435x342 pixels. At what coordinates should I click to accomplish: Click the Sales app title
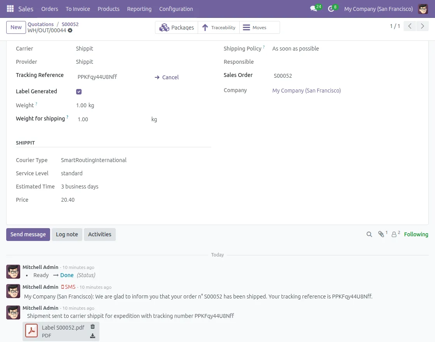pyautogui.click(x=26, y=9)
